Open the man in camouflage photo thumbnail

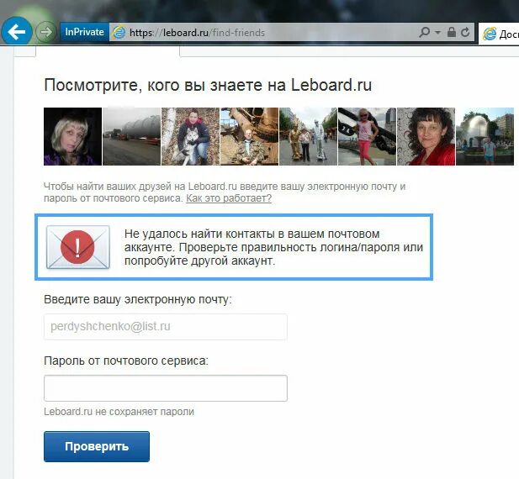click(x=250, y=136)
